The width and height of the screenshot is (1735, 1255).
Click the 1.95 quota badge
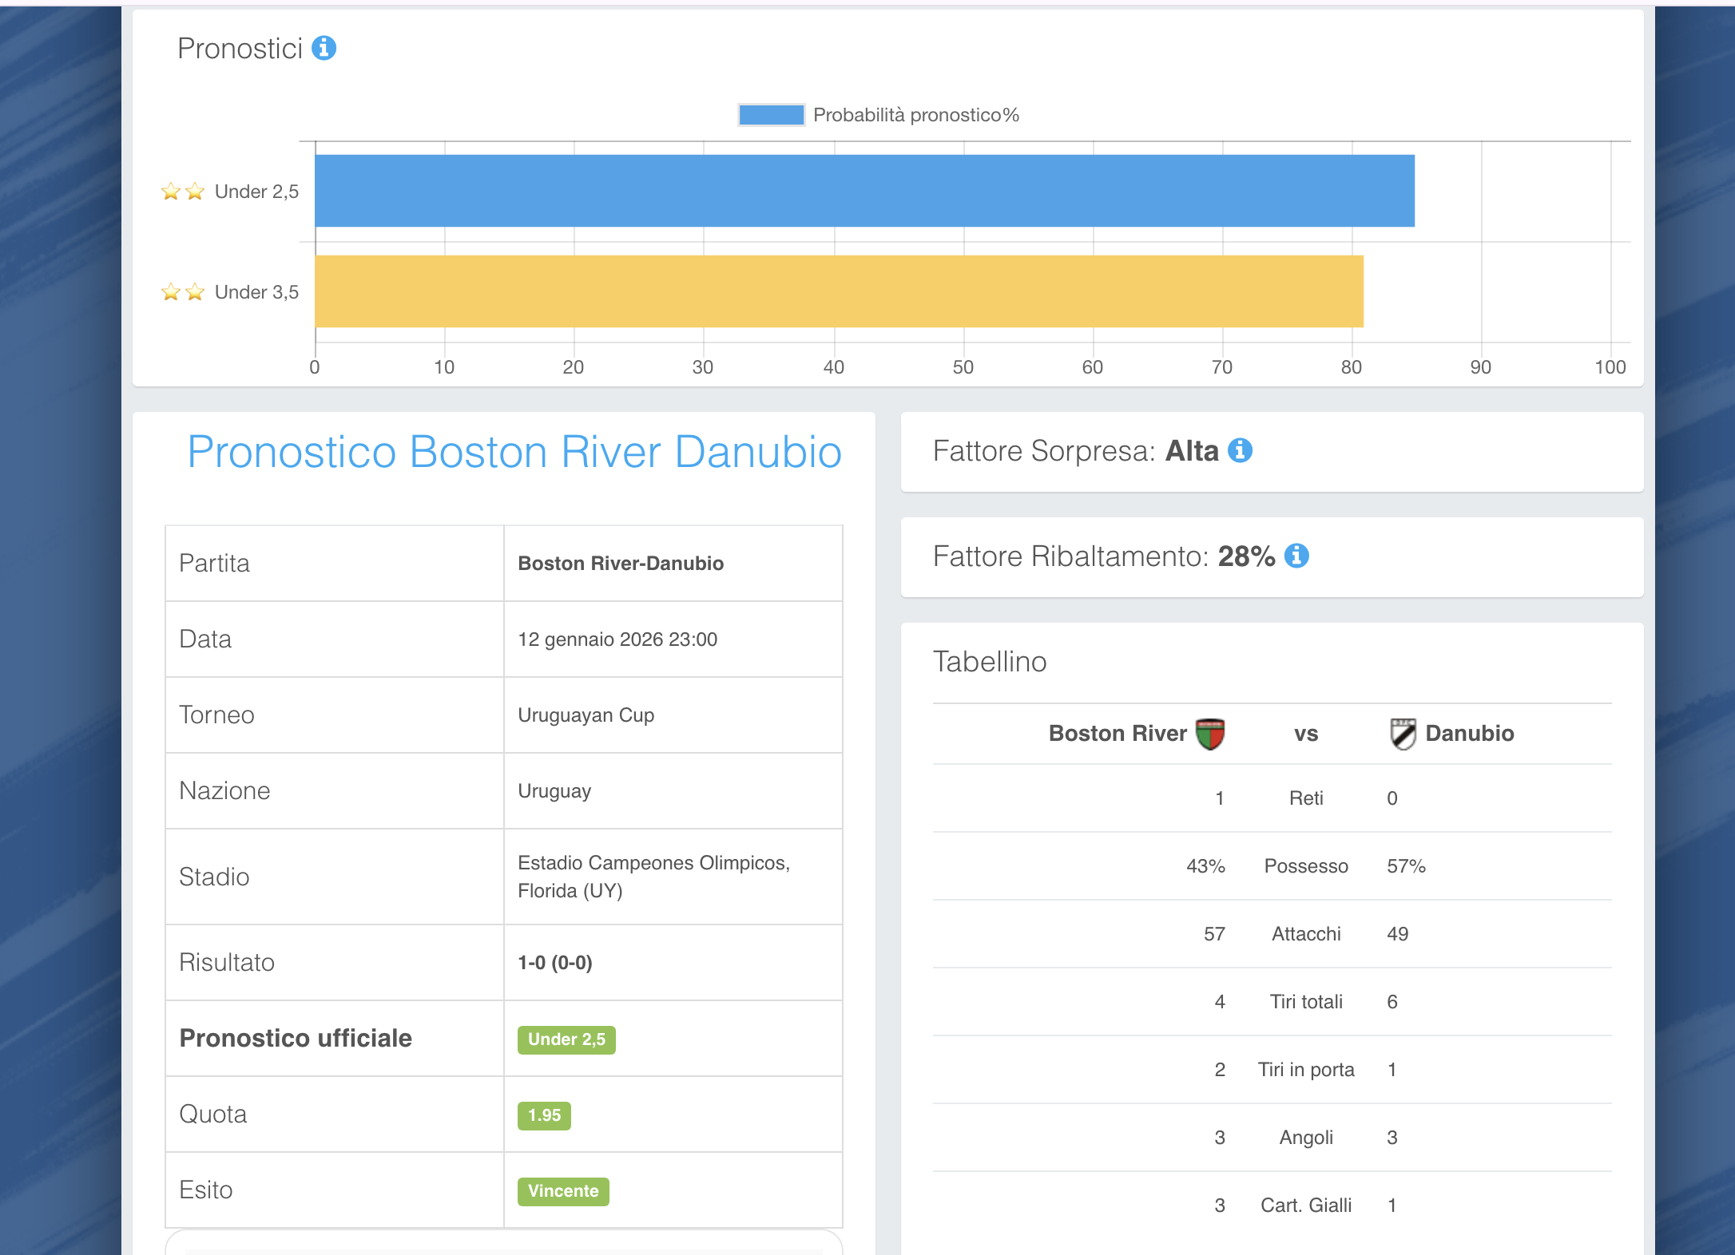(544, 1115)
